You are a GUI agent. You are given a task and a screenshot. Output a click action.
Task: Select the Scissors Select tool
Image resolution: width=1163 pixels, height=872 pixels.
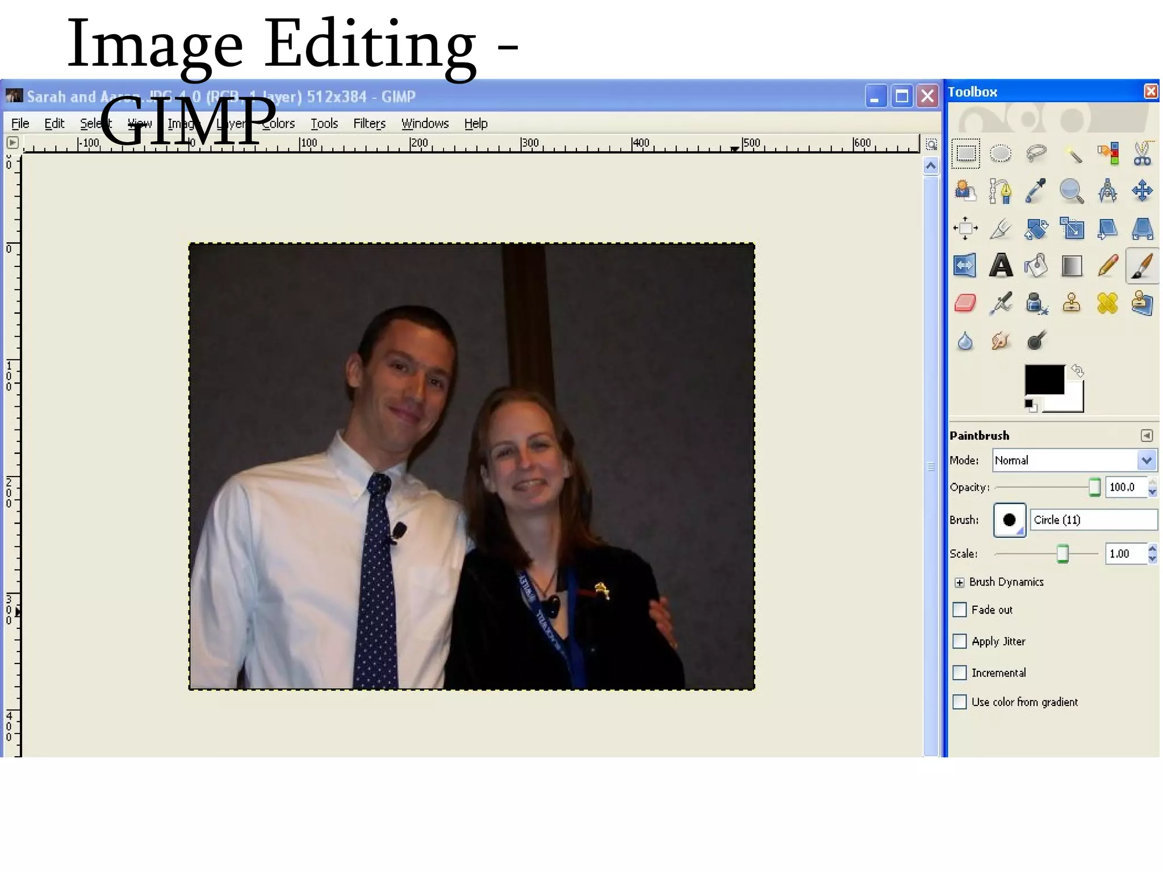[x=1142, y=153]
